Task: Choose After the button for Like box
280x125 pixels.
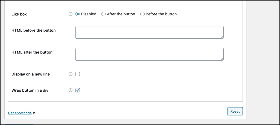Action: (x=104, y=14)
